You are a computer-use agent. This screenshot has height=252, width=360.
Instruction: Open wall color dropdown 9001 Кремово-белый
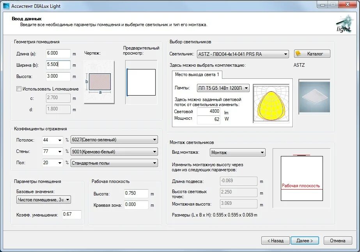(114, 152)
